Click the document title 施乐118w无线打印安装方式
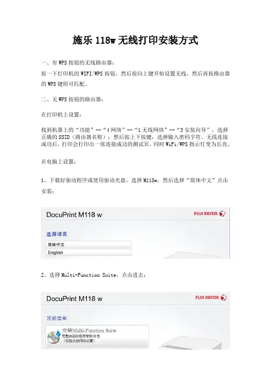The image size is (271, 384). [x=135, y=40]
